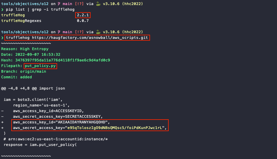Click the green prompt arrow before pip list
The height and width of the screenshot is (159, 277).
2,9
